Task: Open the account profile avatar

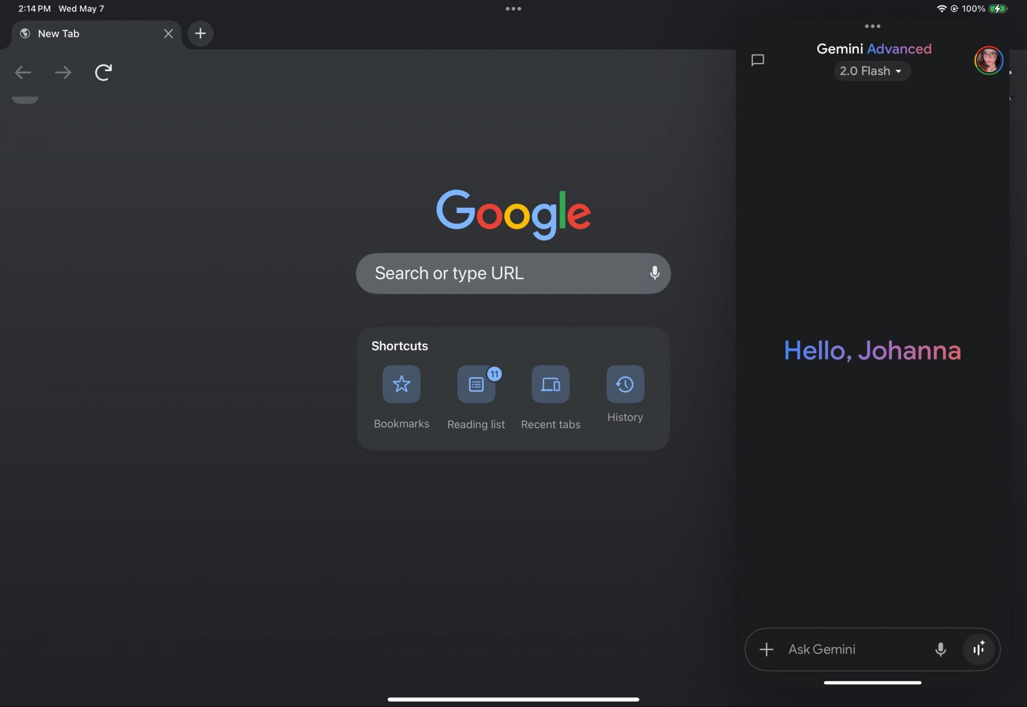Action: pos(988,60)
